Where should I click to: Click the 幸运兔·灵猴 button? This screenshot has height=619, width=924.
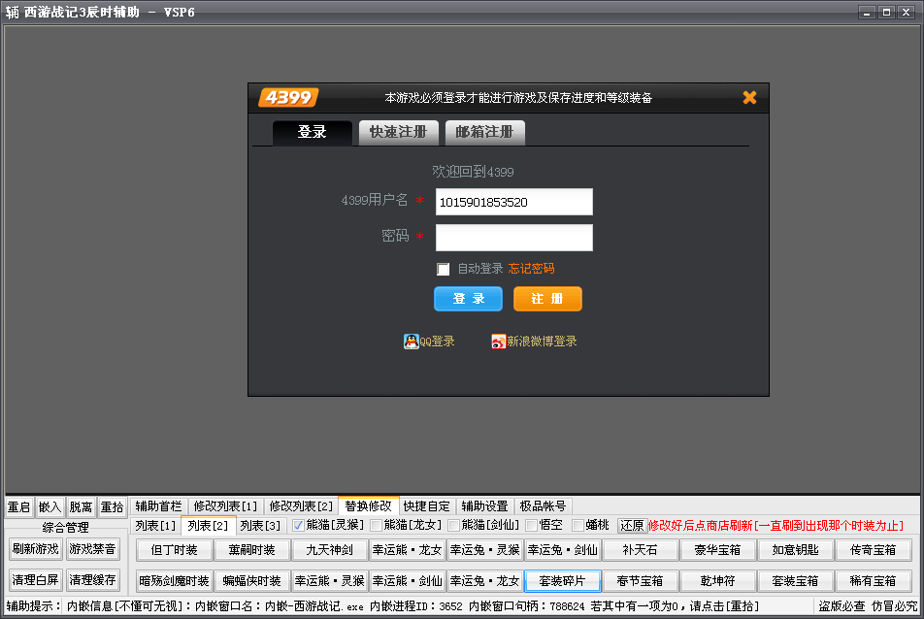point(485,550)
